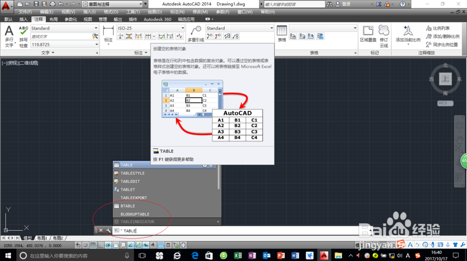
Task: Close the command line with X
Action: pyautogui.click(x=101, y=230)
